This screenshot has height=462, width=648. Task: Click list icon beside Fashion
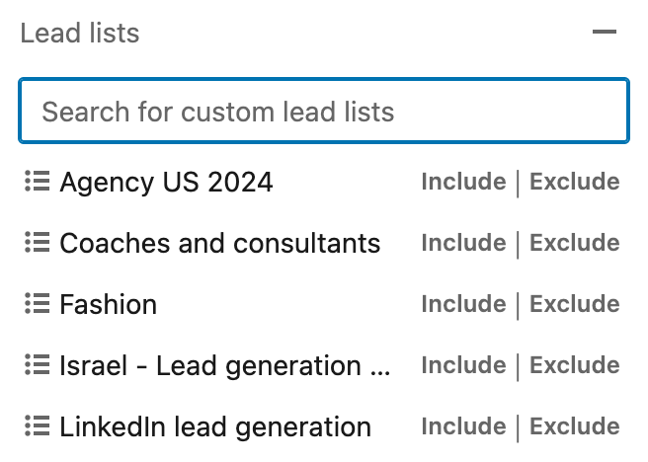click(x=38, y=303)
